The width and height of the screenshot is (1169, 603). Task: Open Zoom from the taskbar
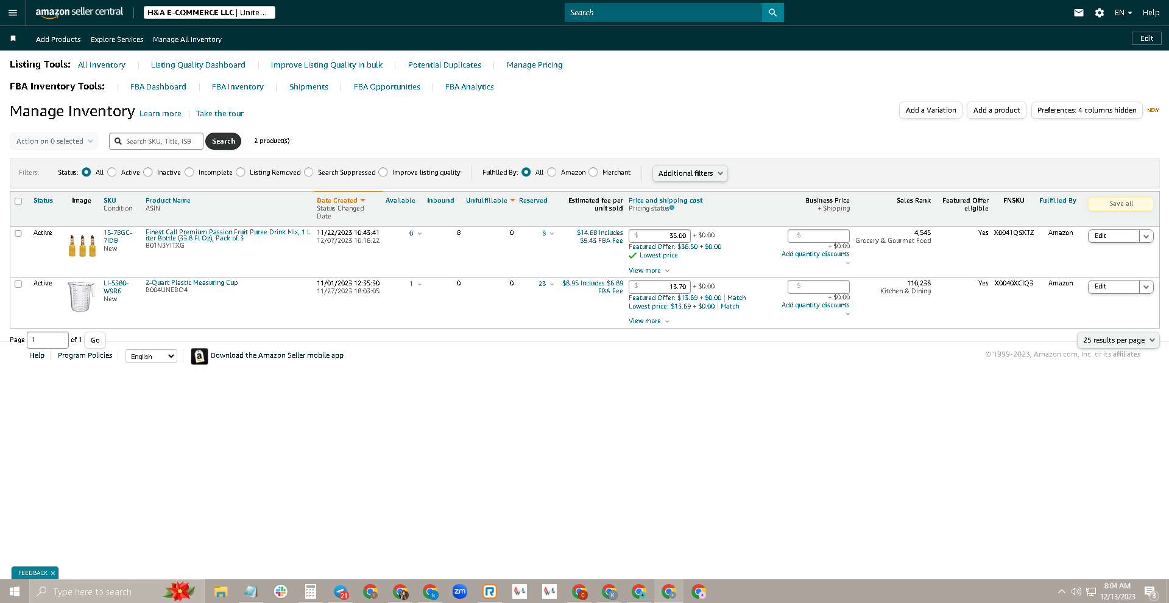point(460,591)
